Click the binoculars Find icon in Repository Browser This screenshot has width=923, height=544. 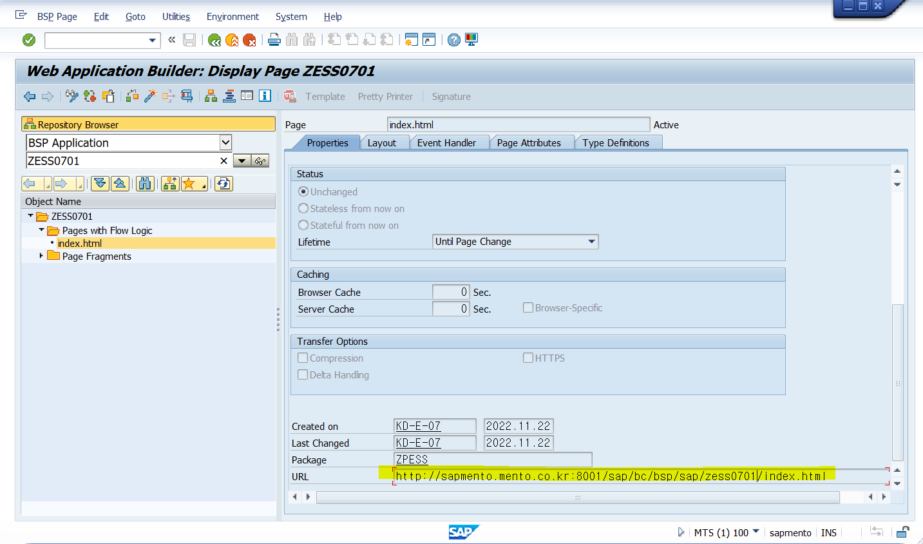click(145, 184)
